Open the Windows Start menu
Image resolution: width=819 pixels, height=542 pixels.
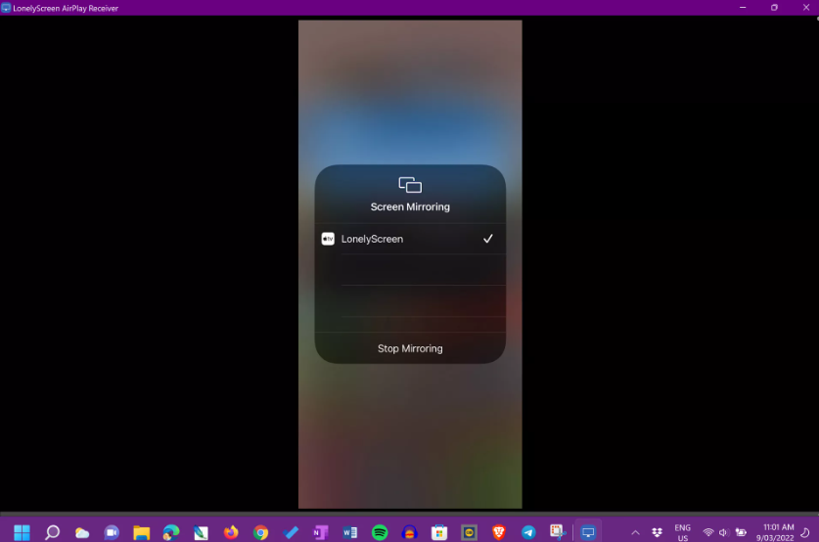[22, 532]
